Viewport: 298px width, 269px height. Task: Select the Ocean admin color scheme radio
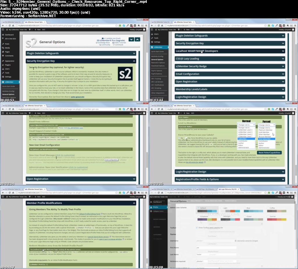[245, 216]
